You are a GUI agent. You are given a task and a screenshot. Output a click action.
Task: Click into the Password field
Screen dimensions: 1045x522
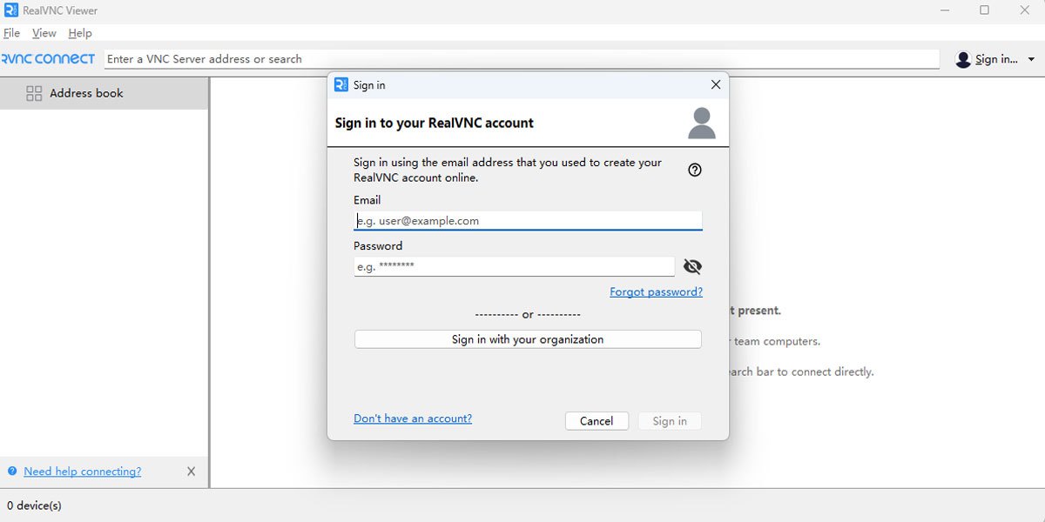(x=514, y=266)
